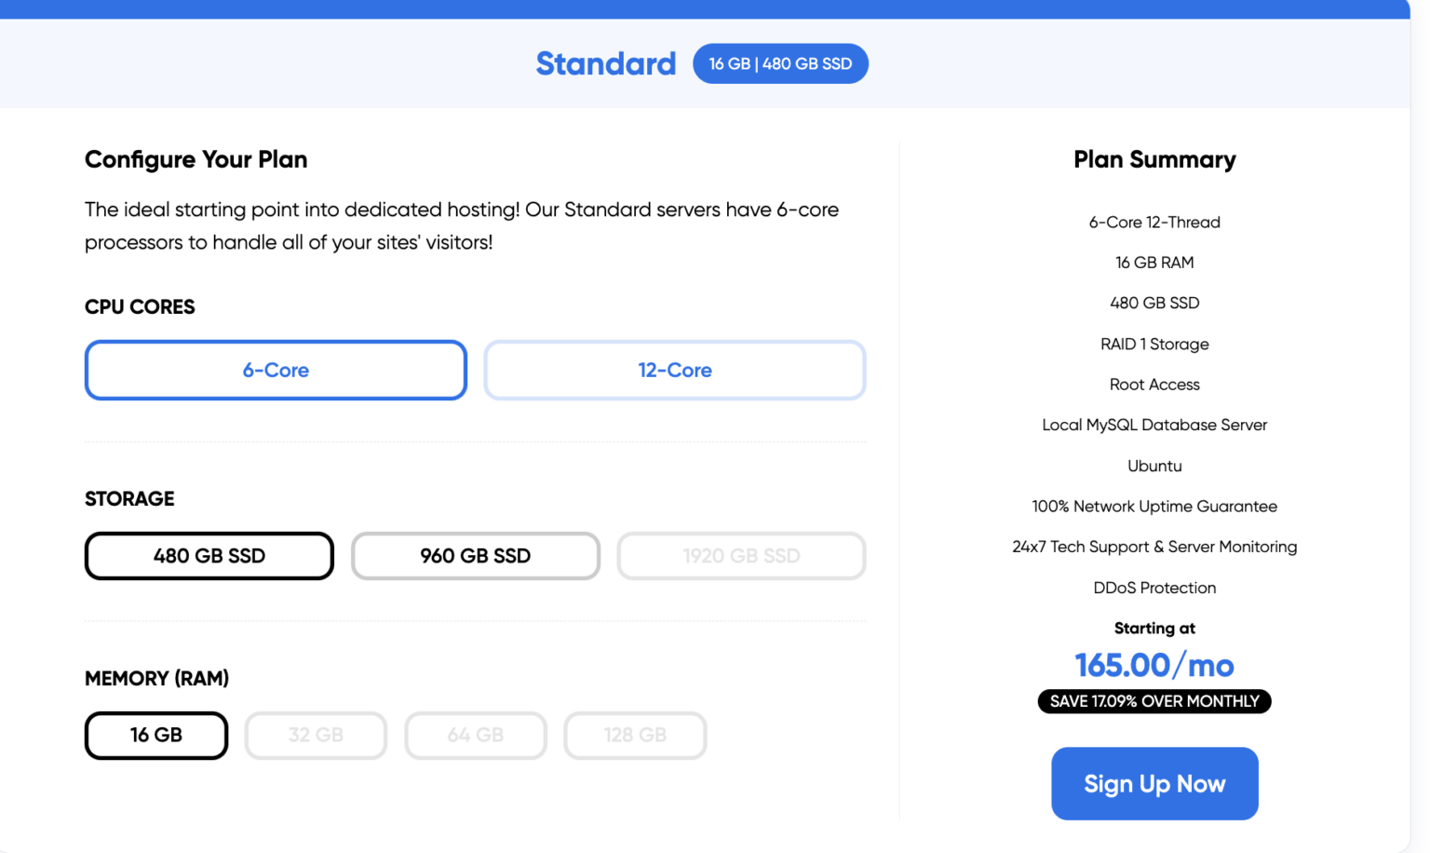Click the SAVE 17.09% OVER MONTHLY badge
The width and height of the screenshot is (1430, 853).
point(1154,701)
